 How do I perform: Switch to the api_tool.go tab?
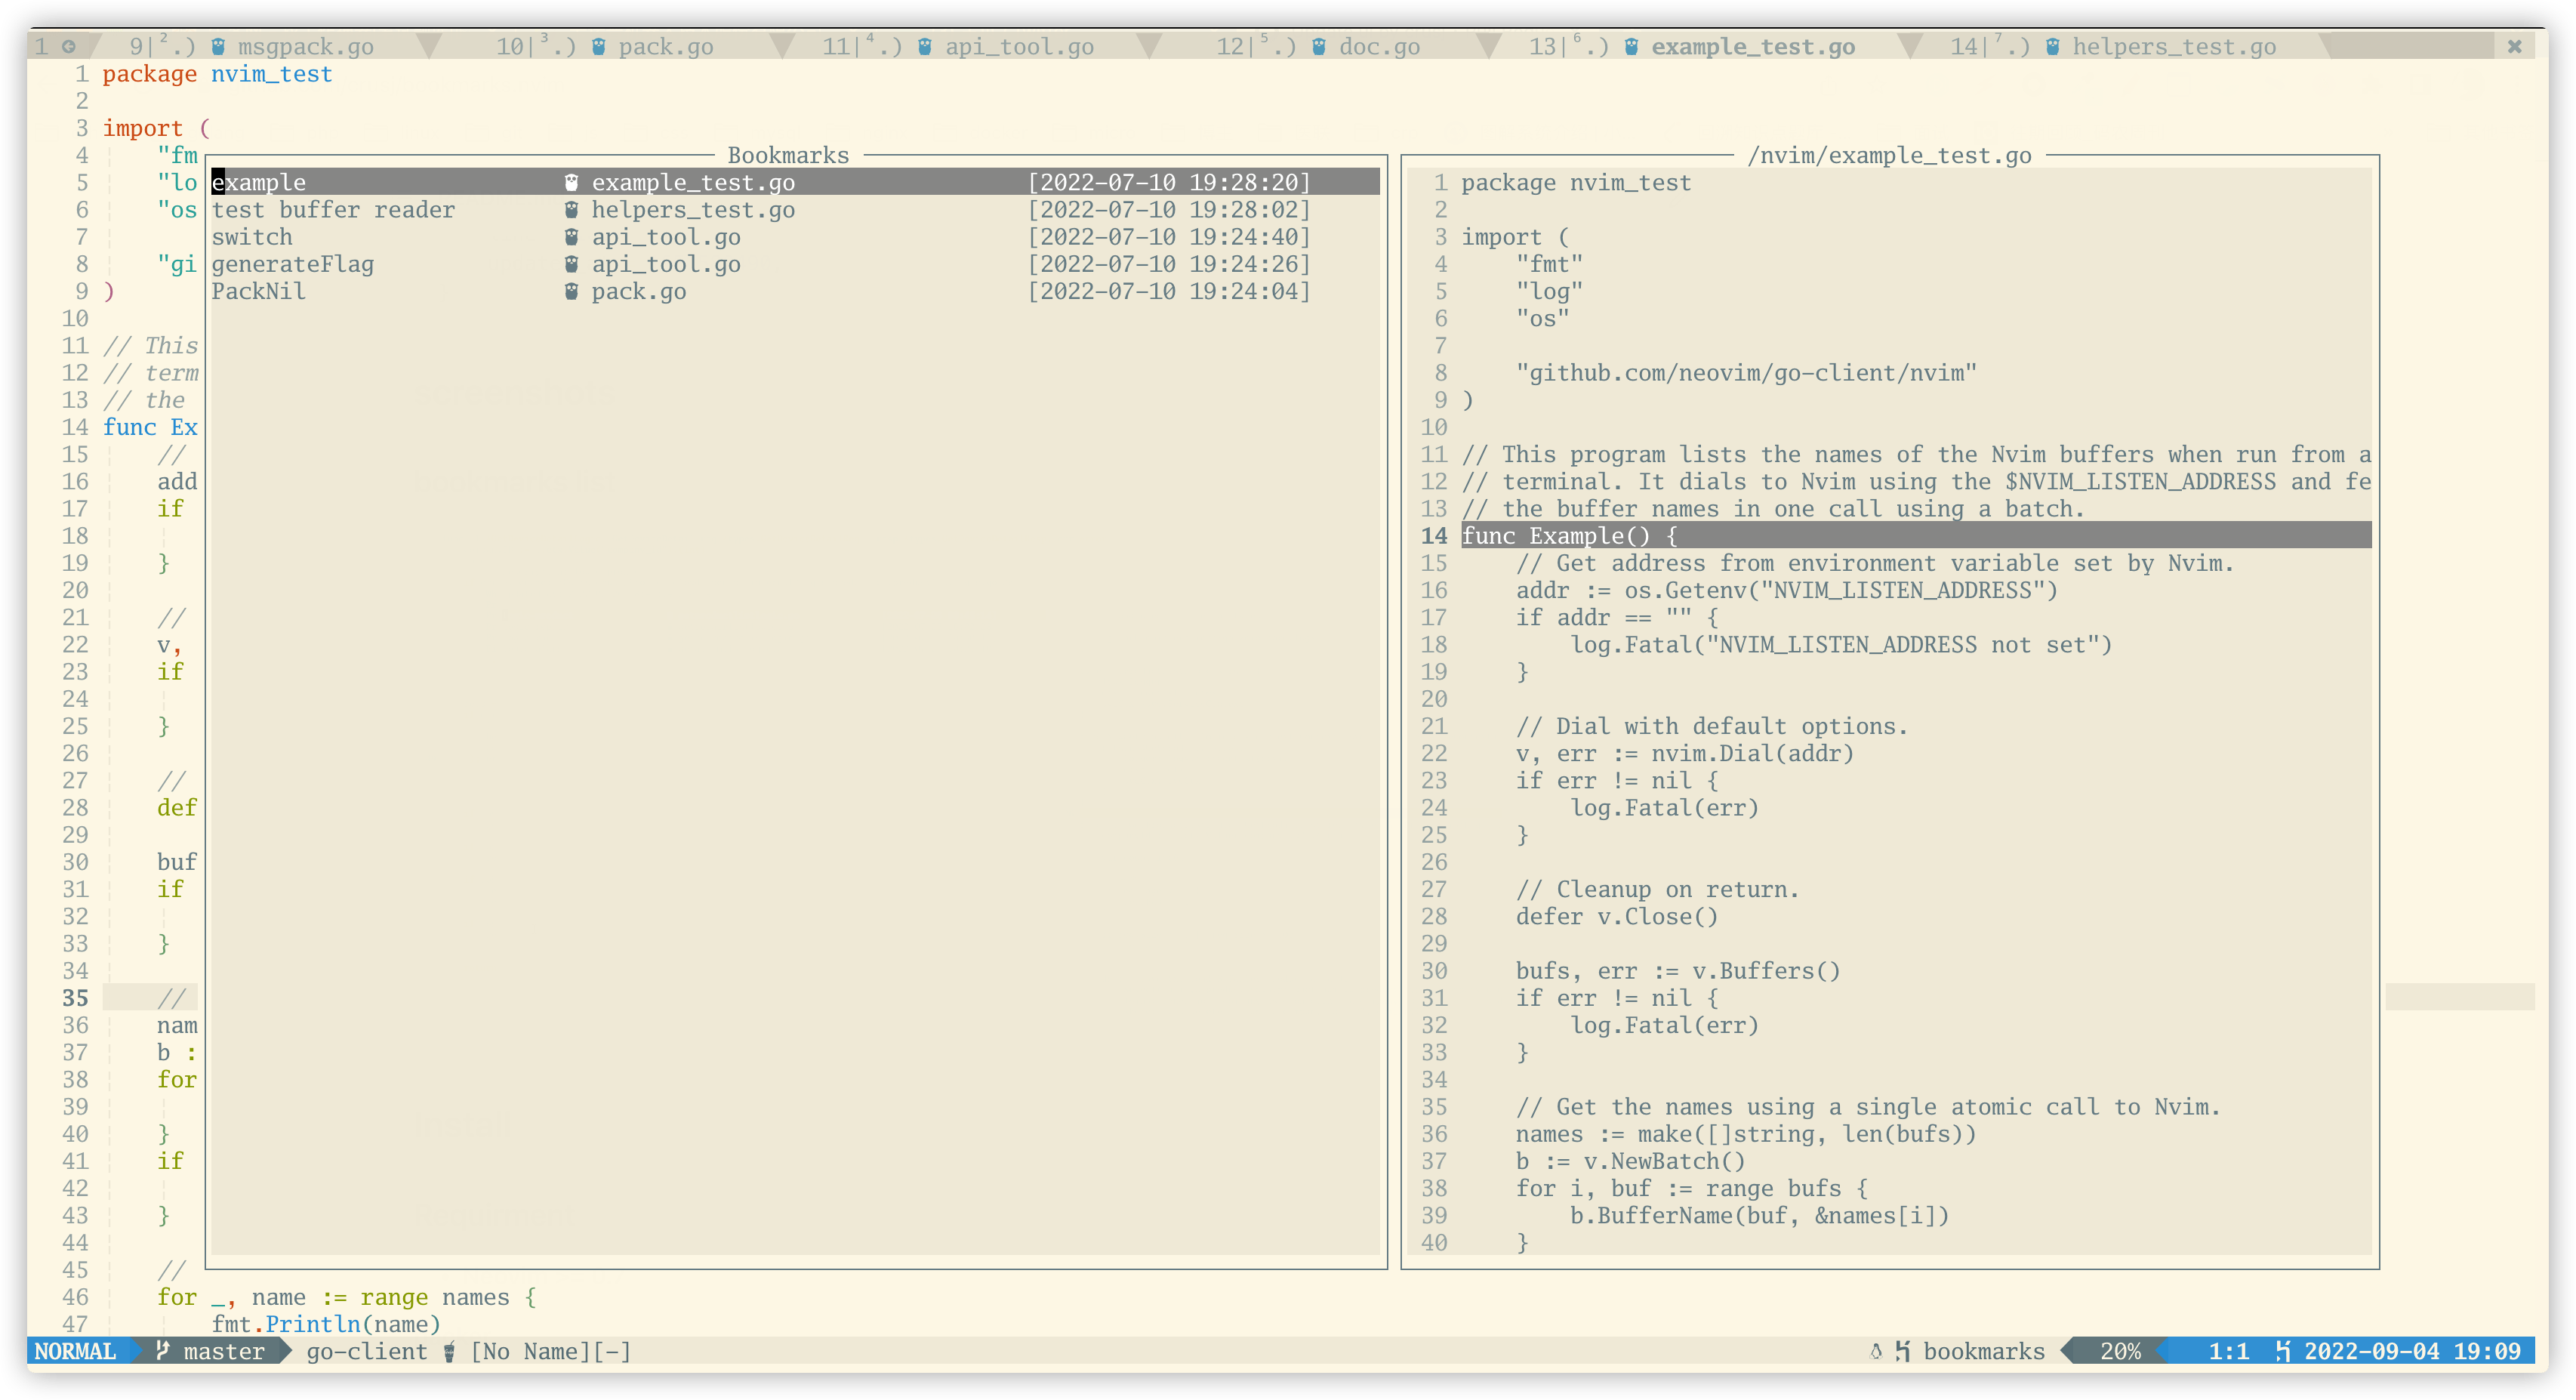pyautogui.click(x=1018, y=47)
